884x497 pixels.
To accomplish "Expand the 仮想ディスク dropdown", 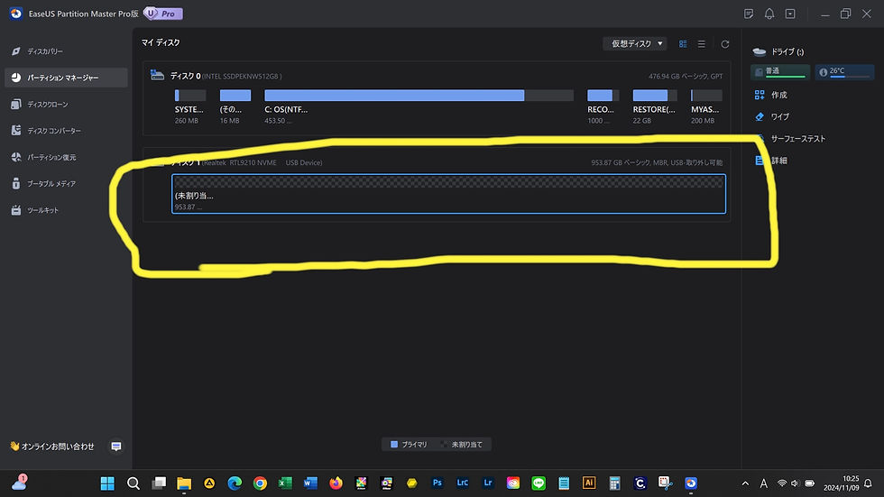I will point(635,43).
